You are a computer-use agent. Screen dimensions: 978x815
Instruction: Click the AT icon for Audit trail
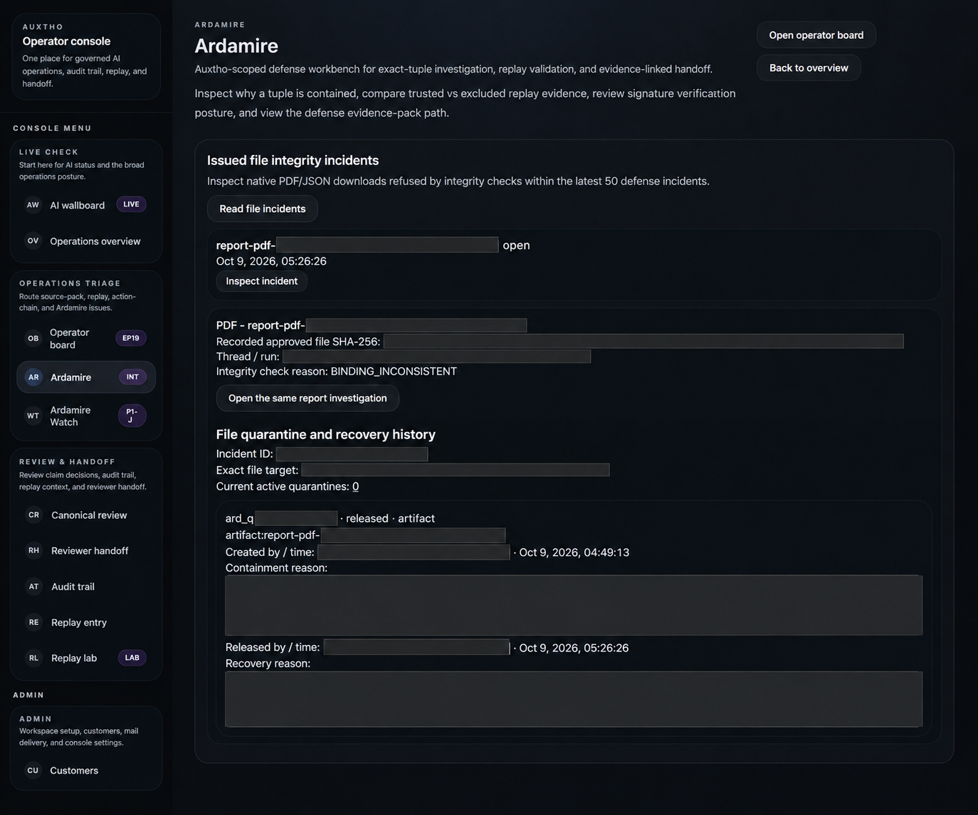tap(33, 587)
